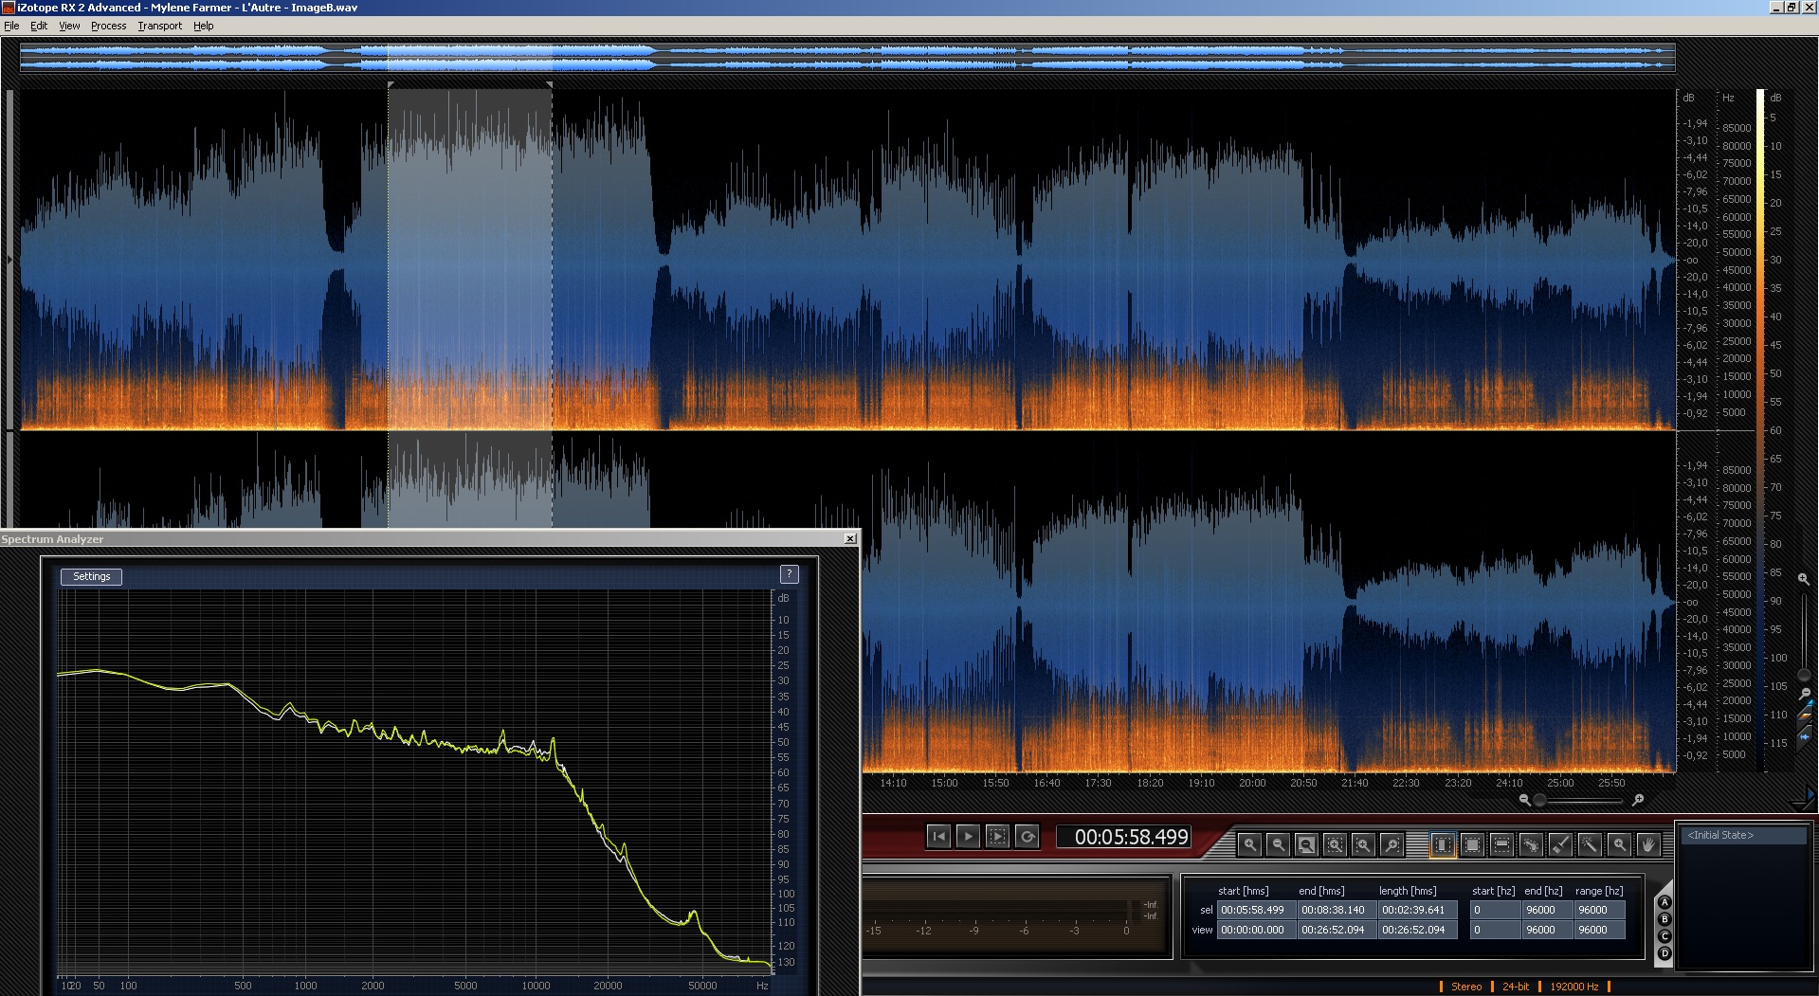This screenshot has height=996, width=1819.
Task: Click the zoom out tool icon
Action: (x=1278, y=844)
